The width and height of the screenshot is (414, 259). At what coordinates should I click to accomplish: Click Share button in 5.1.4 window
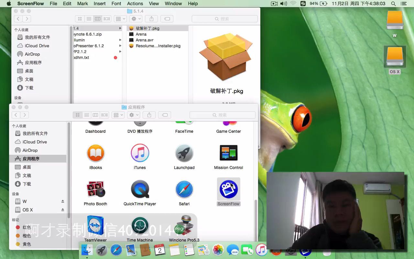click(151, 19)
